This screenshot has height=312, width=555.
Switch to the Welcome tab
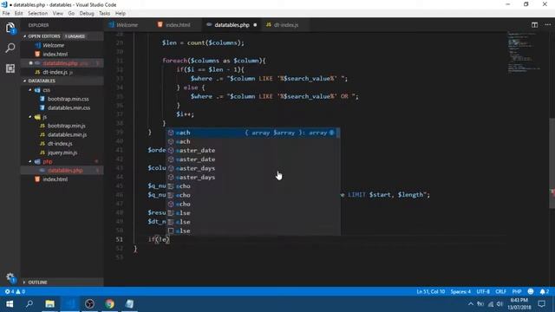click(x=123, y=25)
